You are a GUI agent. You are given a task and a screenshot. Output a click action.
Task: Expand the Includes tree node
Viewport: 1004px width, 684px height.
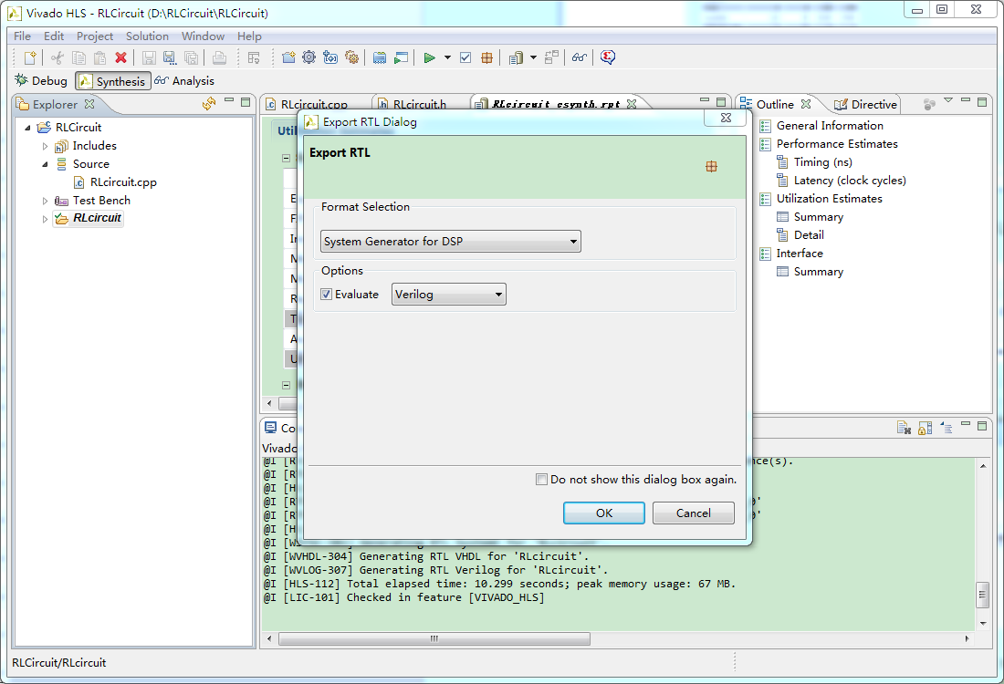(x=46, y=146)
